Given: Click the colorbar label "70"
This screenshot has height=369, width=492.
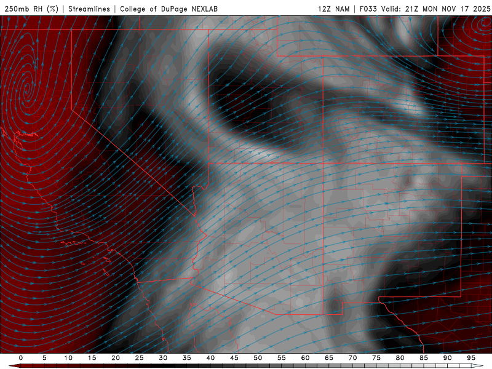Looking at the screenshot, I should (x=352, y=358).
